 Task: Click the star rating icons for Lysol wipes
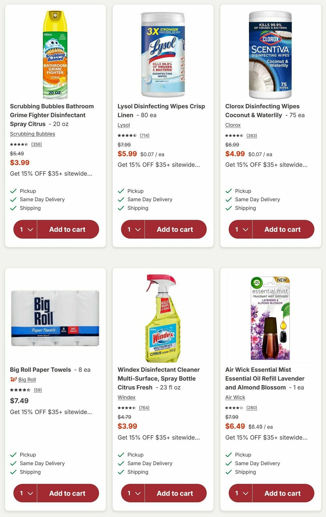[127, 135]
